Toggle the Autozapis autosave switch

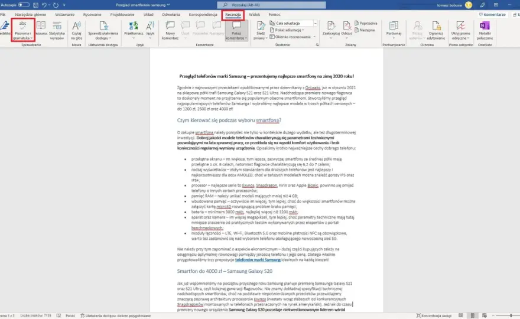24,5
